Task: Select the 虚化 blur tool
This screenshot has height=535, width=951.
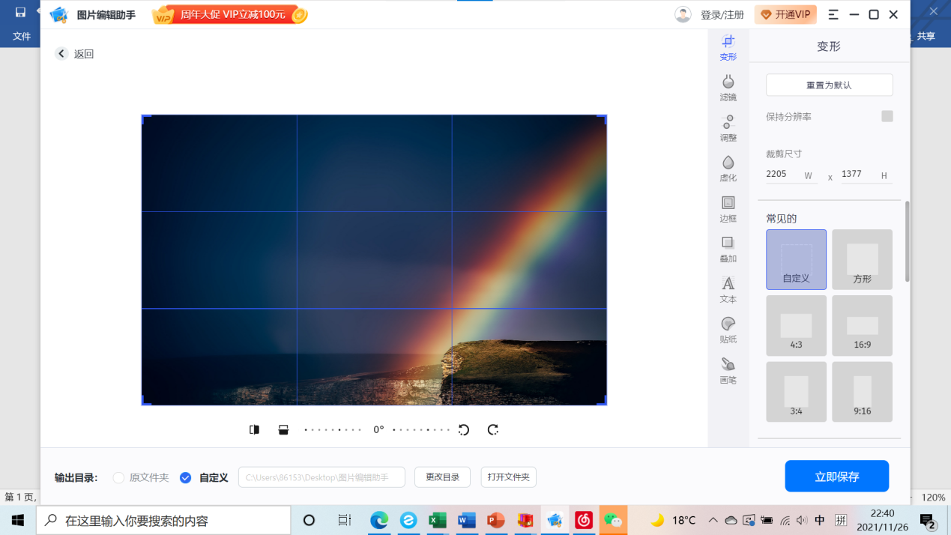Action: point(728,169)
